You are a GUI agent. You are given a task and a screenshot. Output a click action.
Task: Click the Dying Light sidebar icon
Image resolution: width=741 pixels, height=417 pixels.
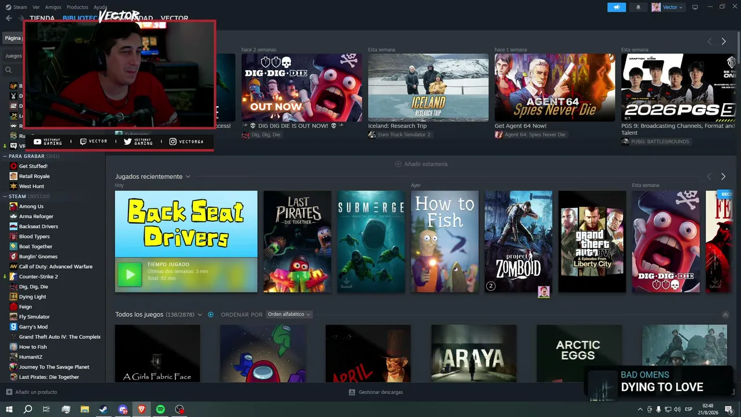(13, 297)
